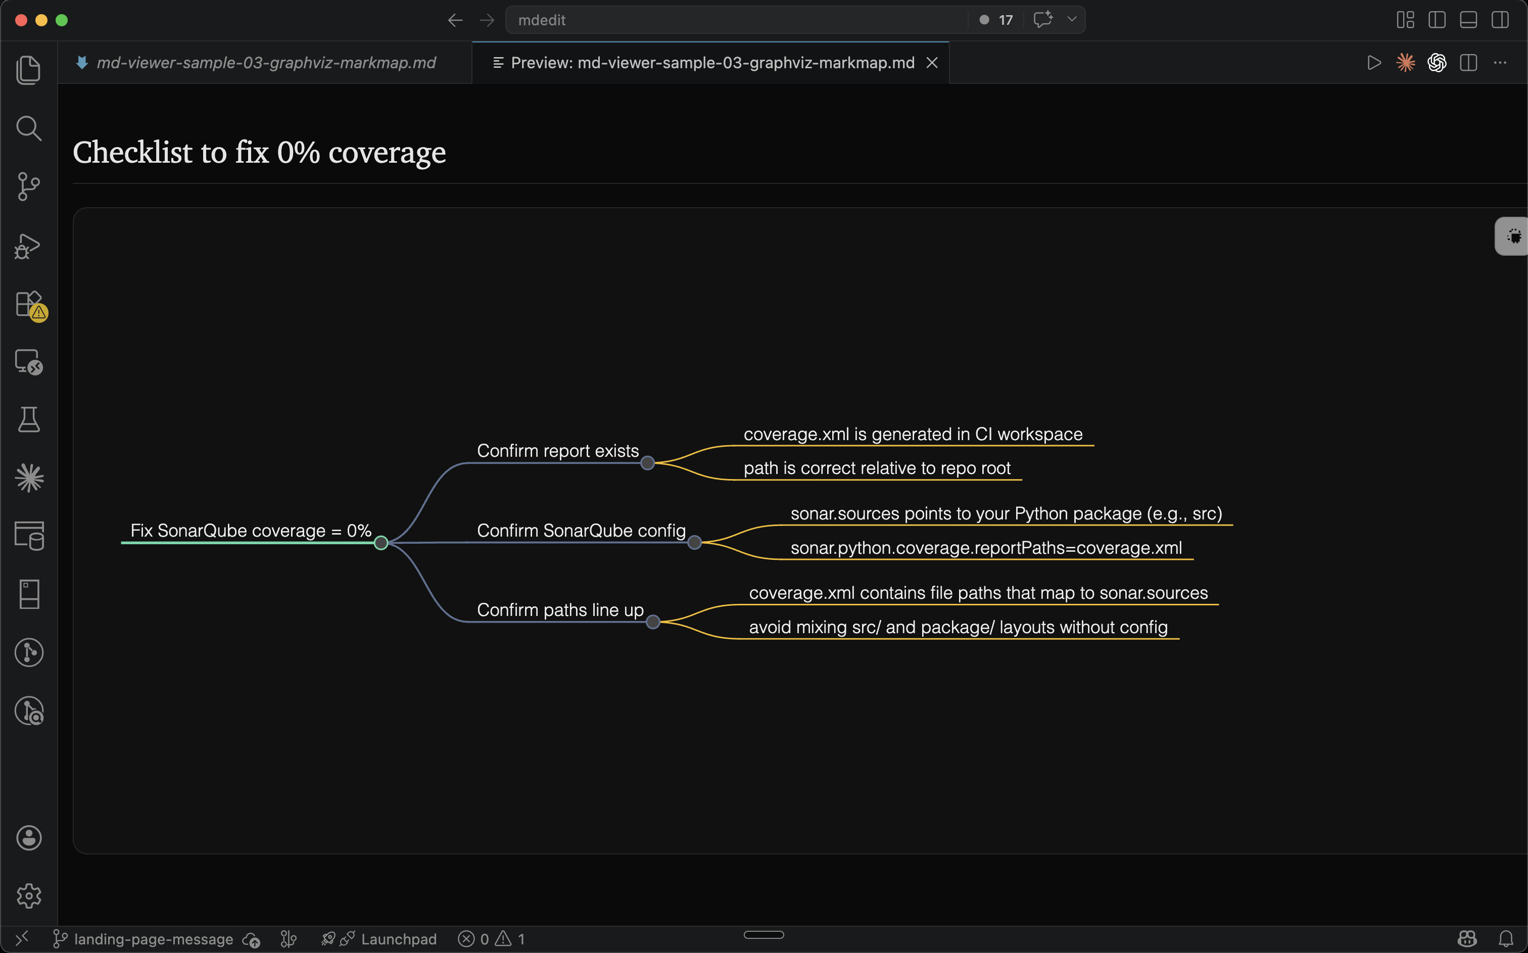Click 'avoid mixing src/ and package/ layouts' leaf
The width and height of the screenshot is (1528, 953).
[959, 627]
